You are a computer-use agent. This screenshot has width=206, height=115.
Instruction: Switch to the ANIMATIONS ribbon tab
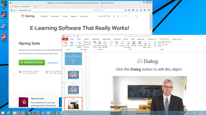(107, 39)
